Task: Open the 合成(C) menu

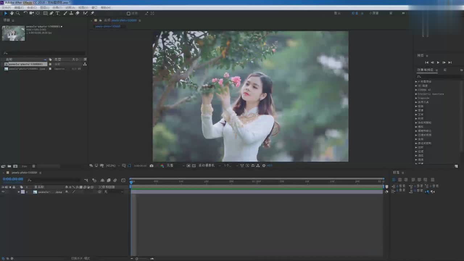Action: (32, 8)
